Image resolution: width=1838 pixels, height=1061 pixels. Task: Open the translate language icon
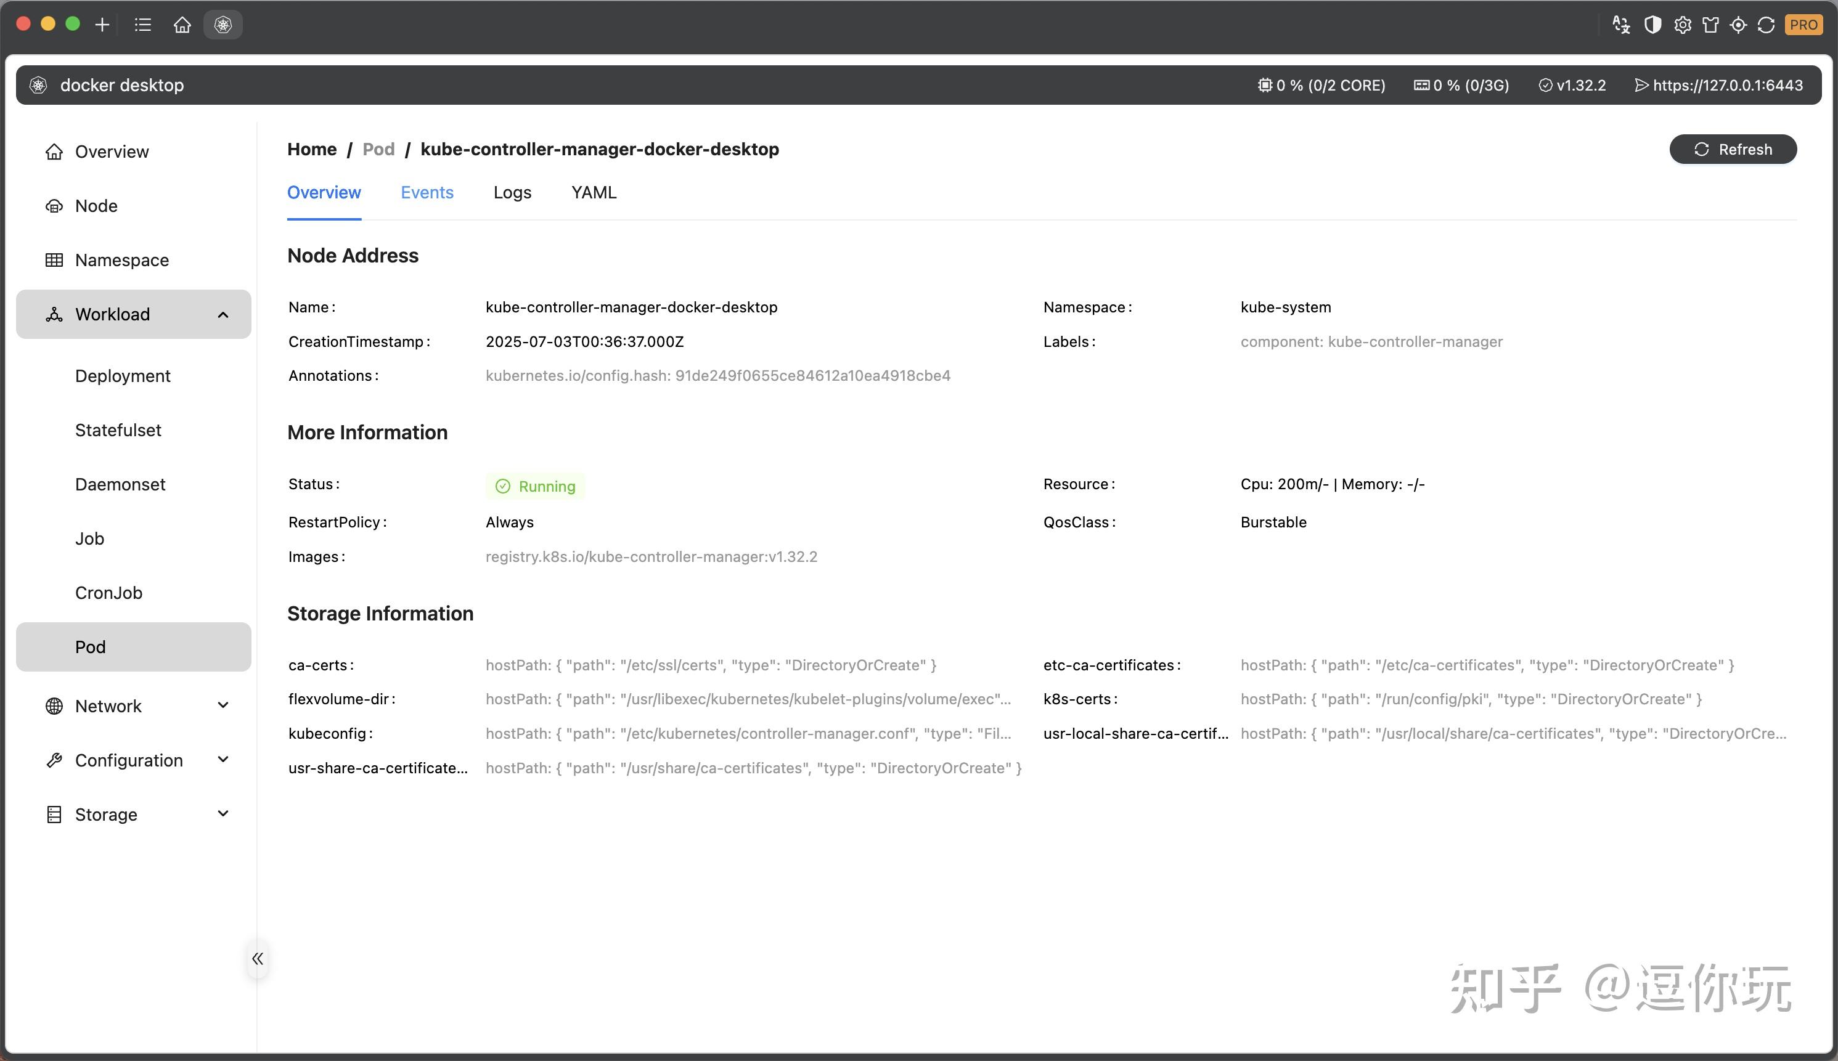click(x=1621, y=25)
